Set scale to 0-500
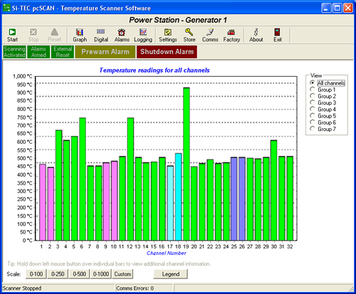 pos(79,274)
